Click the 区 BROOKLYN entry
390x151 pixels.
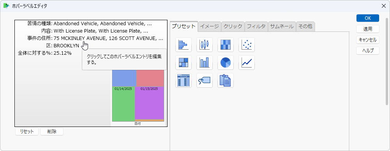click(63, 46)
